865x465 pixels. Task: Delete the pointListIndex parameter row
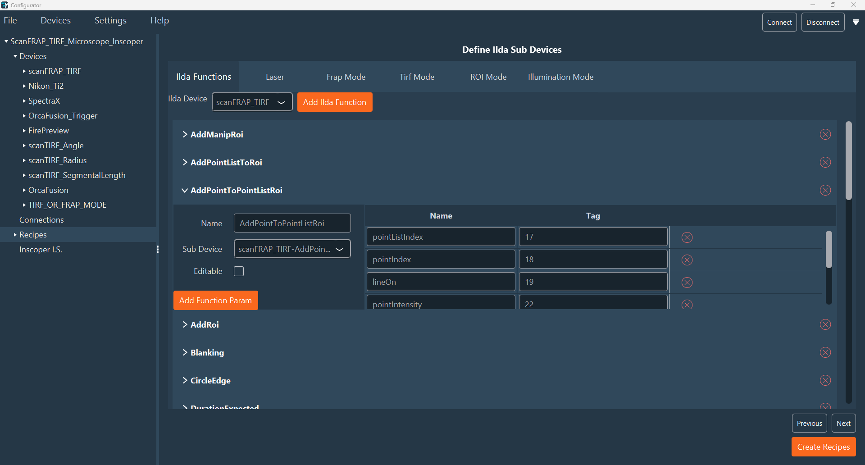pos(687,237)
